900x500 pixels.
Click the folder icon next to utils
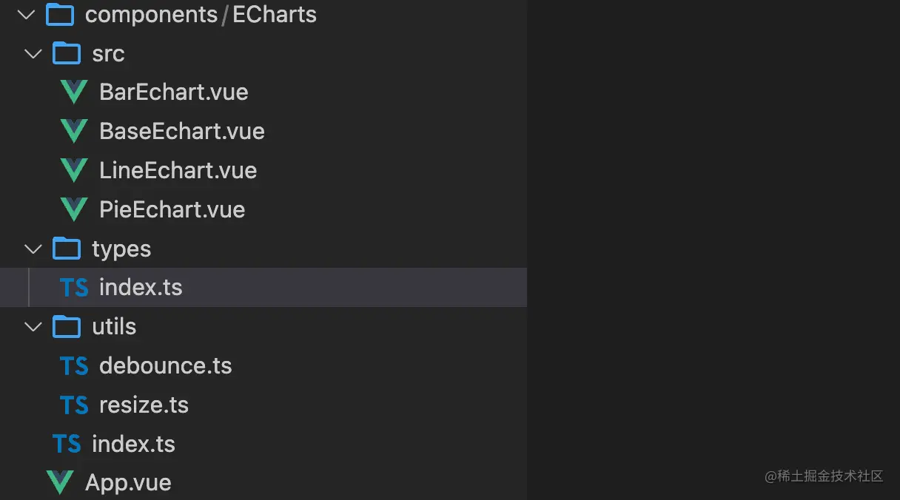(x=67, y=326)
